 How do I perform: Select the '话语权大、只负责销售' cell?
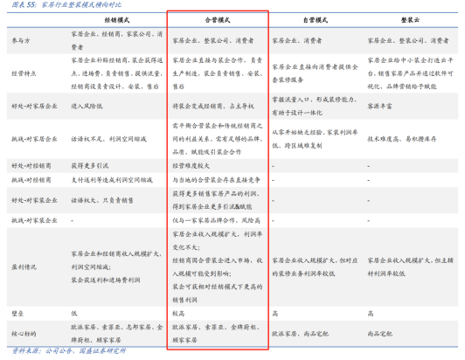pos(102,200)
